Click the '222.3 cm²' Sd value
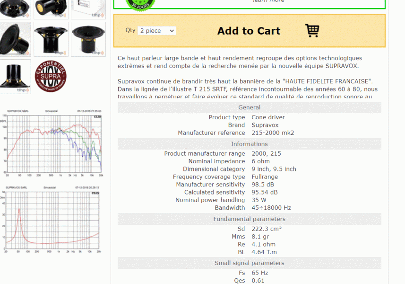Image resolution: width=405 pixels, height=284 pixels. [267, 229]
